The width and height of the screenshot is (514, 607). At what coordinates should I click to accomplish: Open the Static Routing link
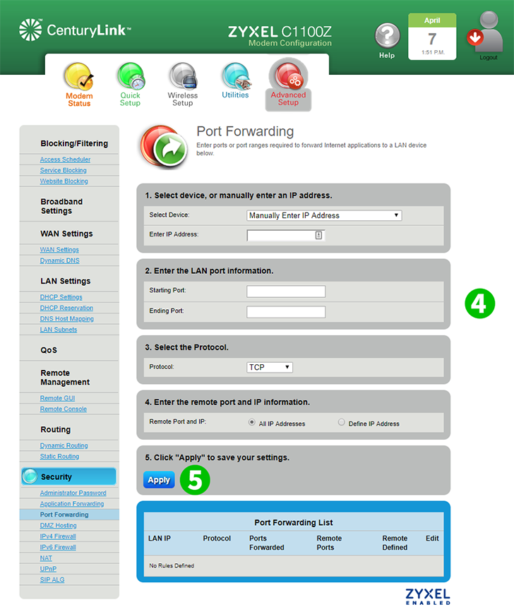(x=59, y=457)
